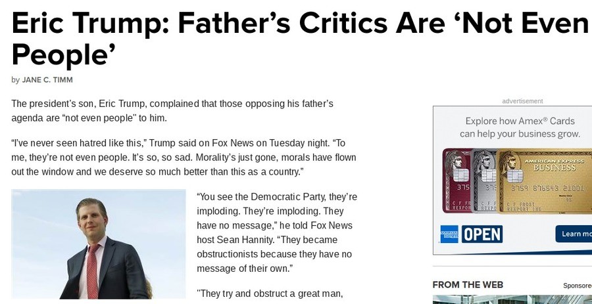Open author JANE C. TIMM's page
This screenshot has height=304, width=592.
click(47, 80)
